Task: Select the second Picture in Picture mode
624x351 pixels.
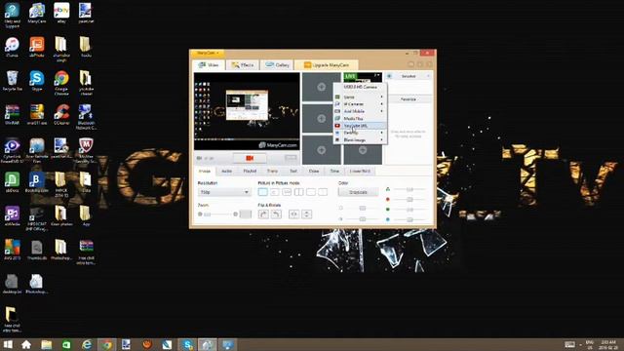Action: [275, 192]
